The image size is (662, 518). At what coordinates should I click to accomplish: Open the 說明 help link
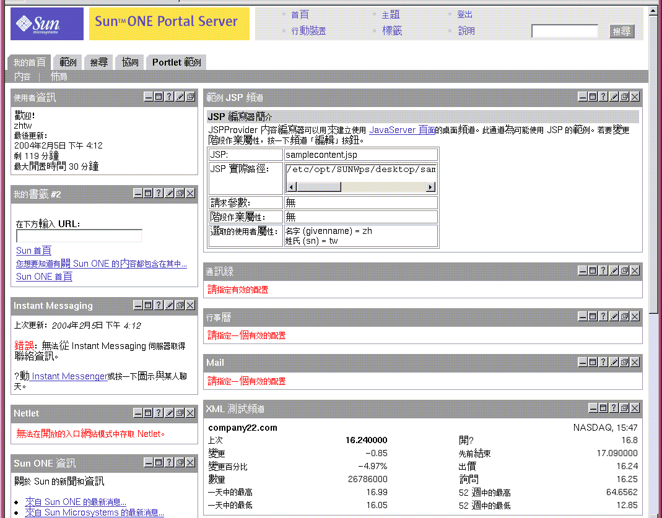coord(466,31)
